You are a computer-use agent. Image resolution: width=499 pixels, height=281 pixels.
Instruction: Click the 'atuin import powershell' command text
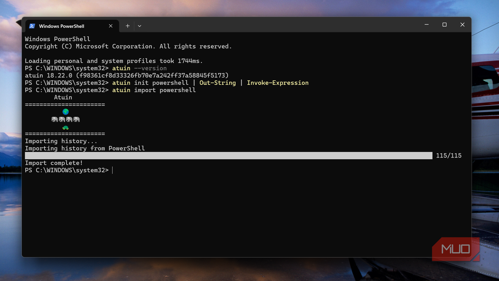tap(154, 90)
